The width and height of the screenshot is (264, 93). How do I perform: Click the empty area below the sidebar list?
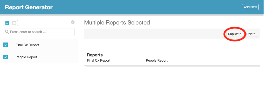tap(39, 78)
